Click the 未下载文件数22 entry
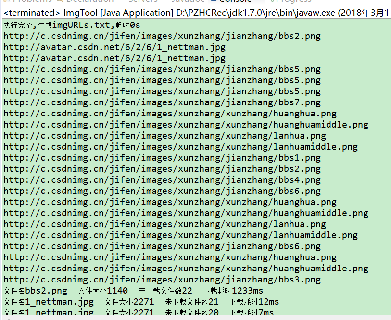 coord(165,291)
